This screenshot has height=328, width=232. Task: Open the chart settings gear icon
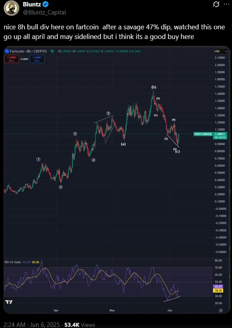221,310
